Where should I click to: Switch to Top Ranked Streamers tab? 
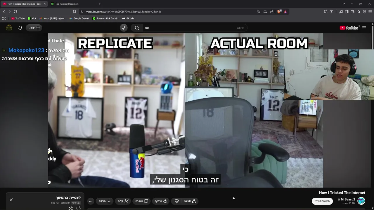point(72,4)
